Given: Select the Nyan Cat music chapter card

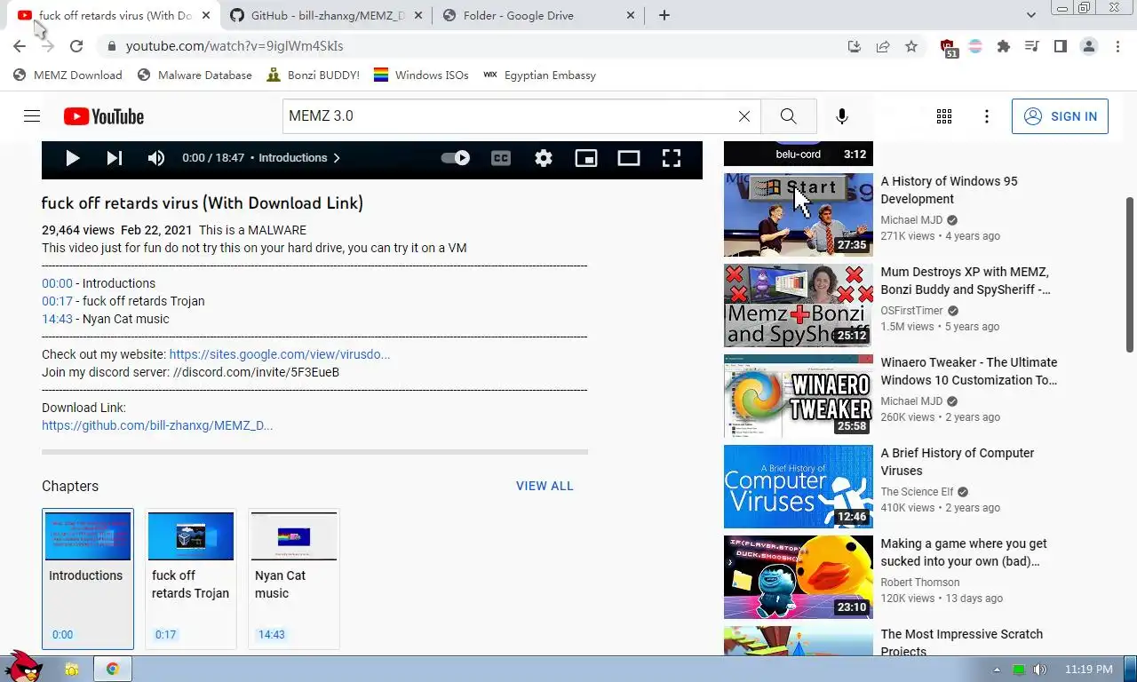Looking at the screenshot, I should 294,579.
